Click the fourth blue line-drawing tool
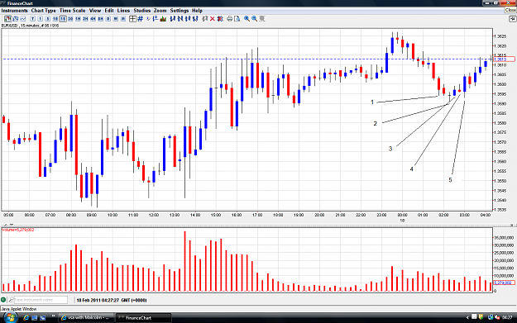 [195, 19]
